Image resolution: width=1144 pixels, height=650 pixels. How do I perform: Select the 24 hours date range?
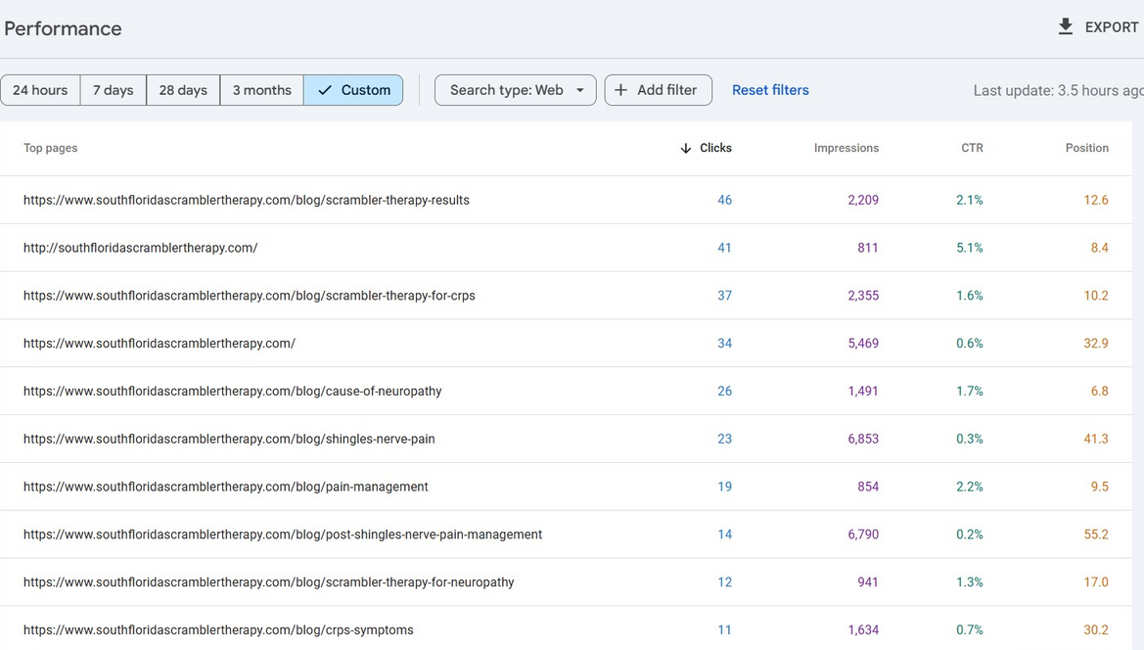click(40, 90)
